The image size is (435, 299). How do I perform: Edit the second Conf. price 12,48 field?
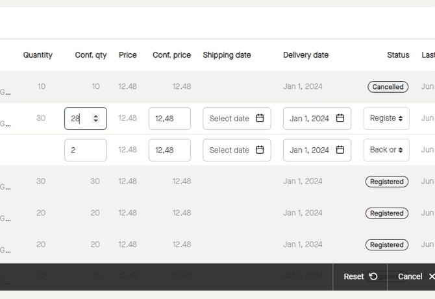169,150
